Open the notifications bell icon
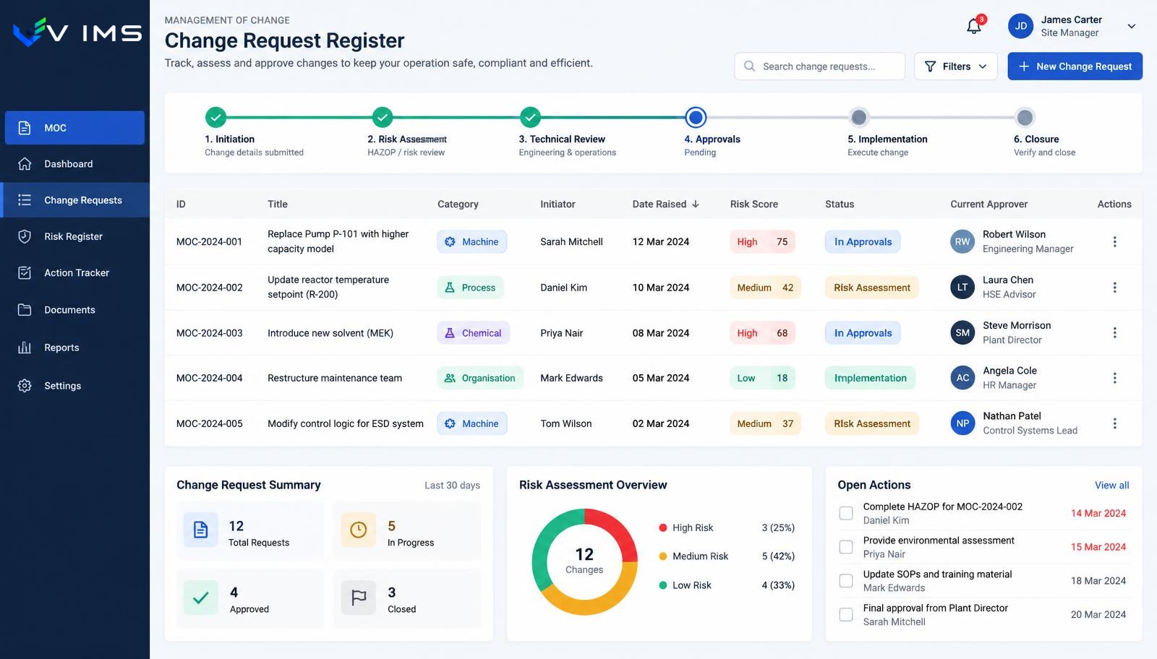Screen dimensions: 1157x659 974,27
